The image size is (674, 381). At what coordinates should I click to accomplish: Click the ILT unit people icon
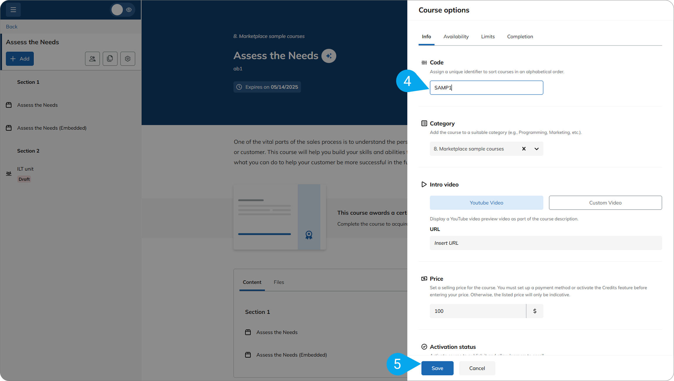coord(9,174)
